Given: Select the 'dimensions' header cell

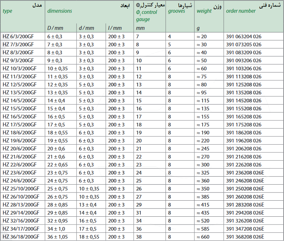Looking at the screenshot, I should pyautogui.click(x=60, y=11).
